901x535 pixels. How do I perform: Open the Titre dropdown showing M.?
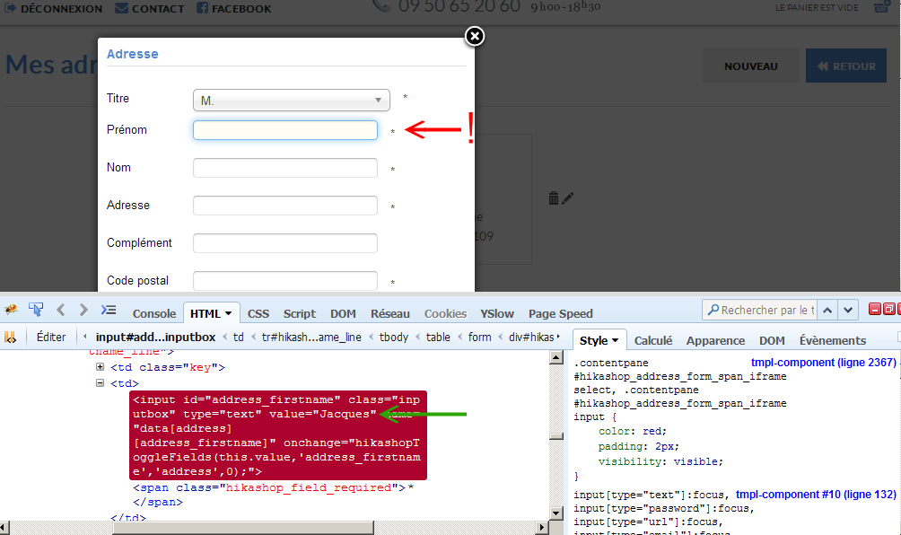click(x=292, y=100)
